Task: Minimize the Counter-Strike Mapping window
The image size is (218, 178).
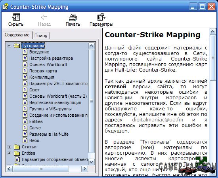Action: coord(193,7)
